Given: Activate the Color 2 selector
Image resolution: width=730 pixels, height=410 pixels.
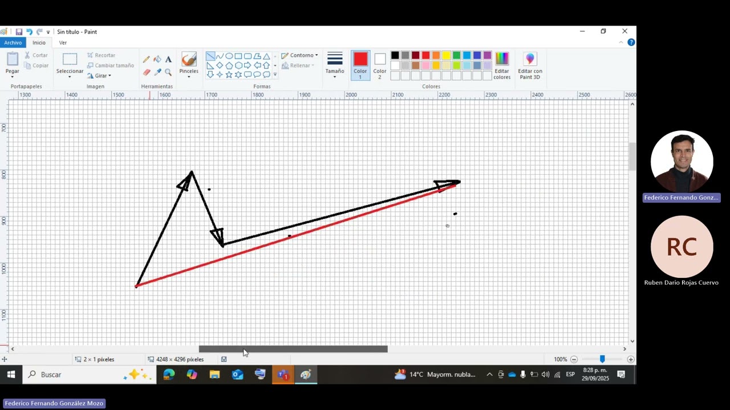Looking at the screenshot, I should [x=380, y=66].
